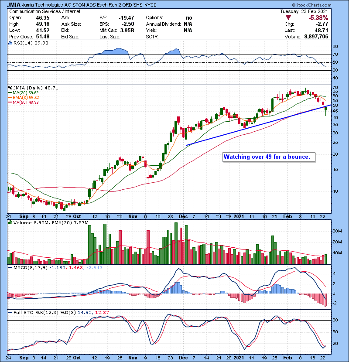Screen dimensions: 349x362
Task: Click the 30M level on volume axis
Action: (x=337, y=231)
